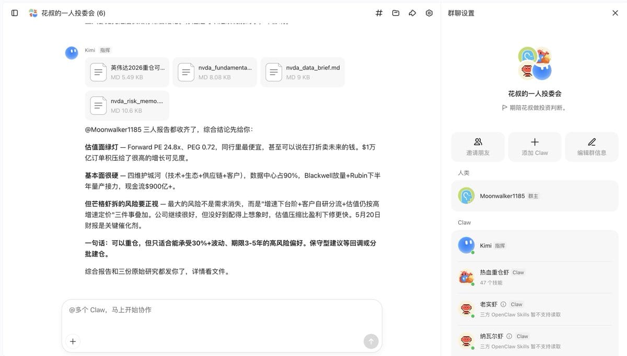Open the hashtag topics icon
The image size is (627, 356).
point(379,13)
